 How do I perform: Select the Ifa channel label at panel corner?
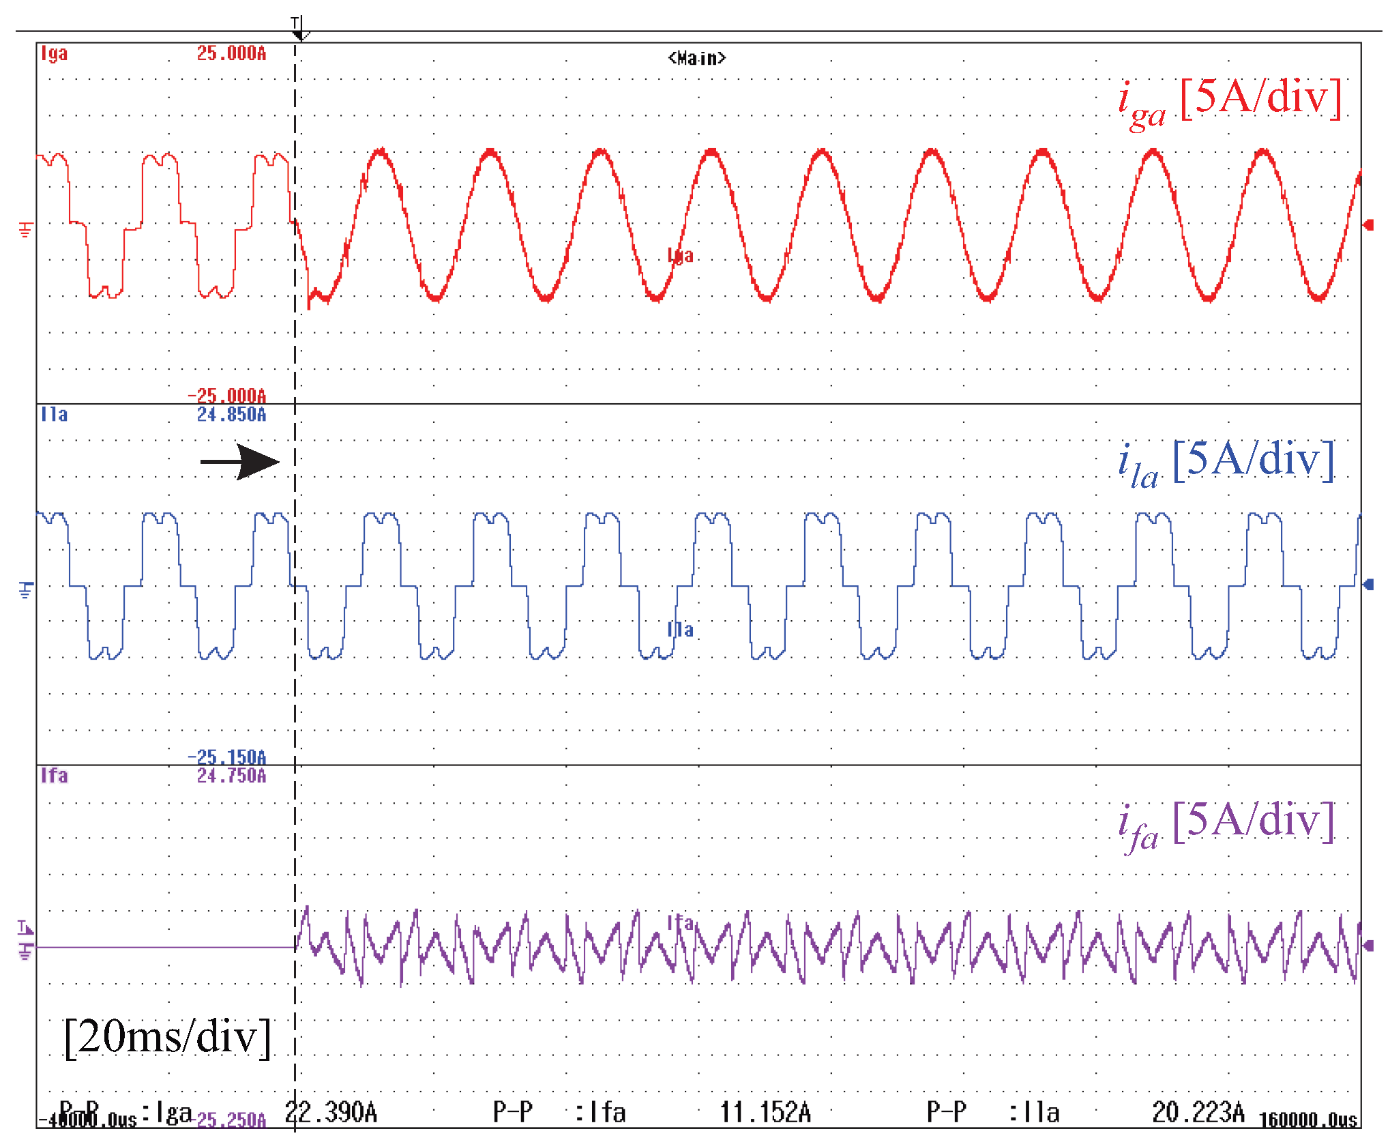point(55,776)
